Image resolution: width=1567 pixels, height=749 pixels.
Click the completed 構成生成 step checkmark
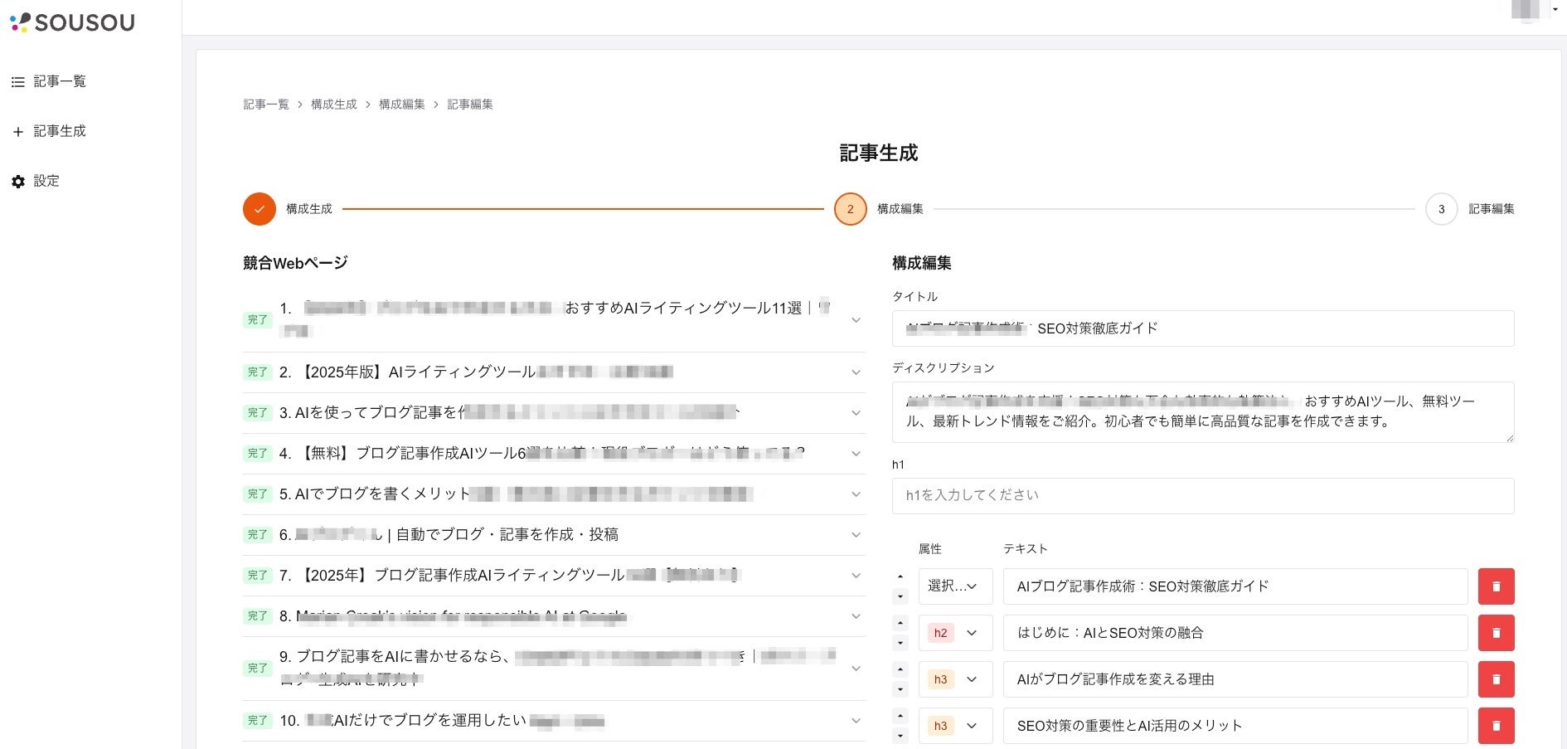(x=260, y=209)
